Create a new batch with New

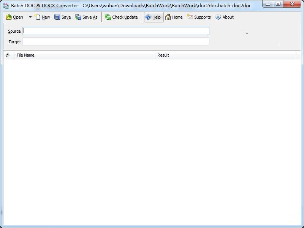click(x=42, y=17)
